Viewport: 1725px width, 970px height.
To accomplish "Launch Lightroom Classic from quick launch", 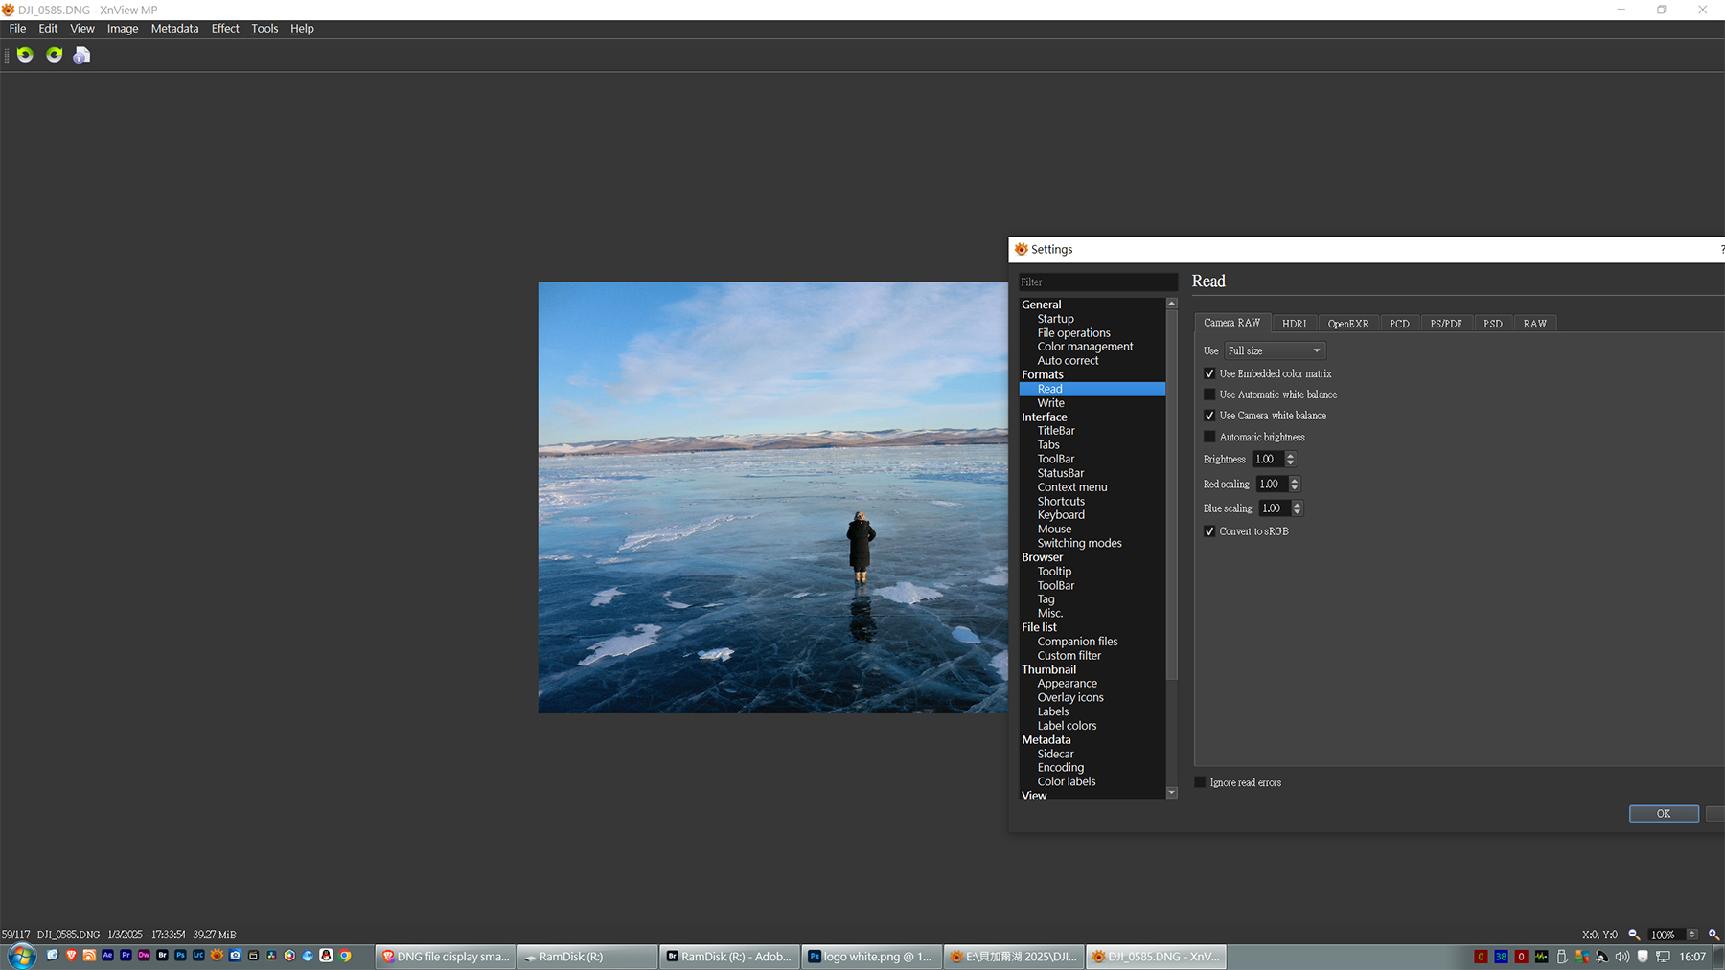I will point(198,955).
